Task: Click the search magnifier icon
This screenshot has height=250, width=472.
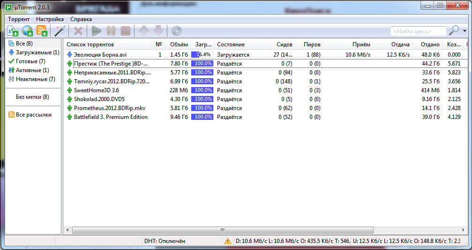Action: (x=454, y=31)
